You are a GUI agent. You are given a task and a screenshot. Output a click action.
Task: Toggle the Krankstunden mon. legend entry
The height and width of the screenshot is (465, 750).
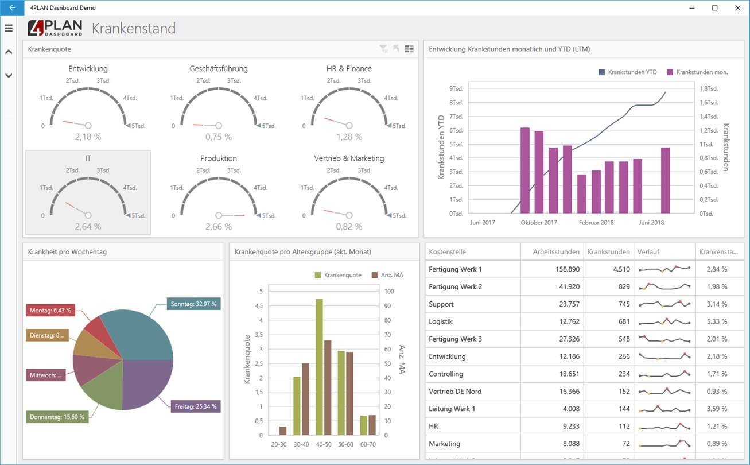697,72
